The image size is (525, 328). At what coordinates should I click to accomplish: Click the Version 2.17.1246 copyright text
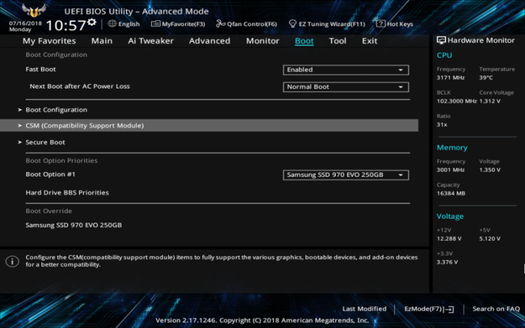262,320
